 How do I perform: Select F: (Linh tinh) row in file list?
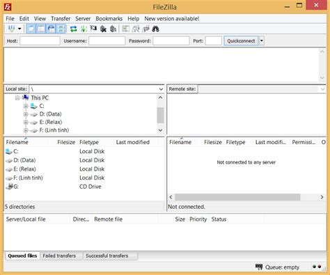coord(84,178)
